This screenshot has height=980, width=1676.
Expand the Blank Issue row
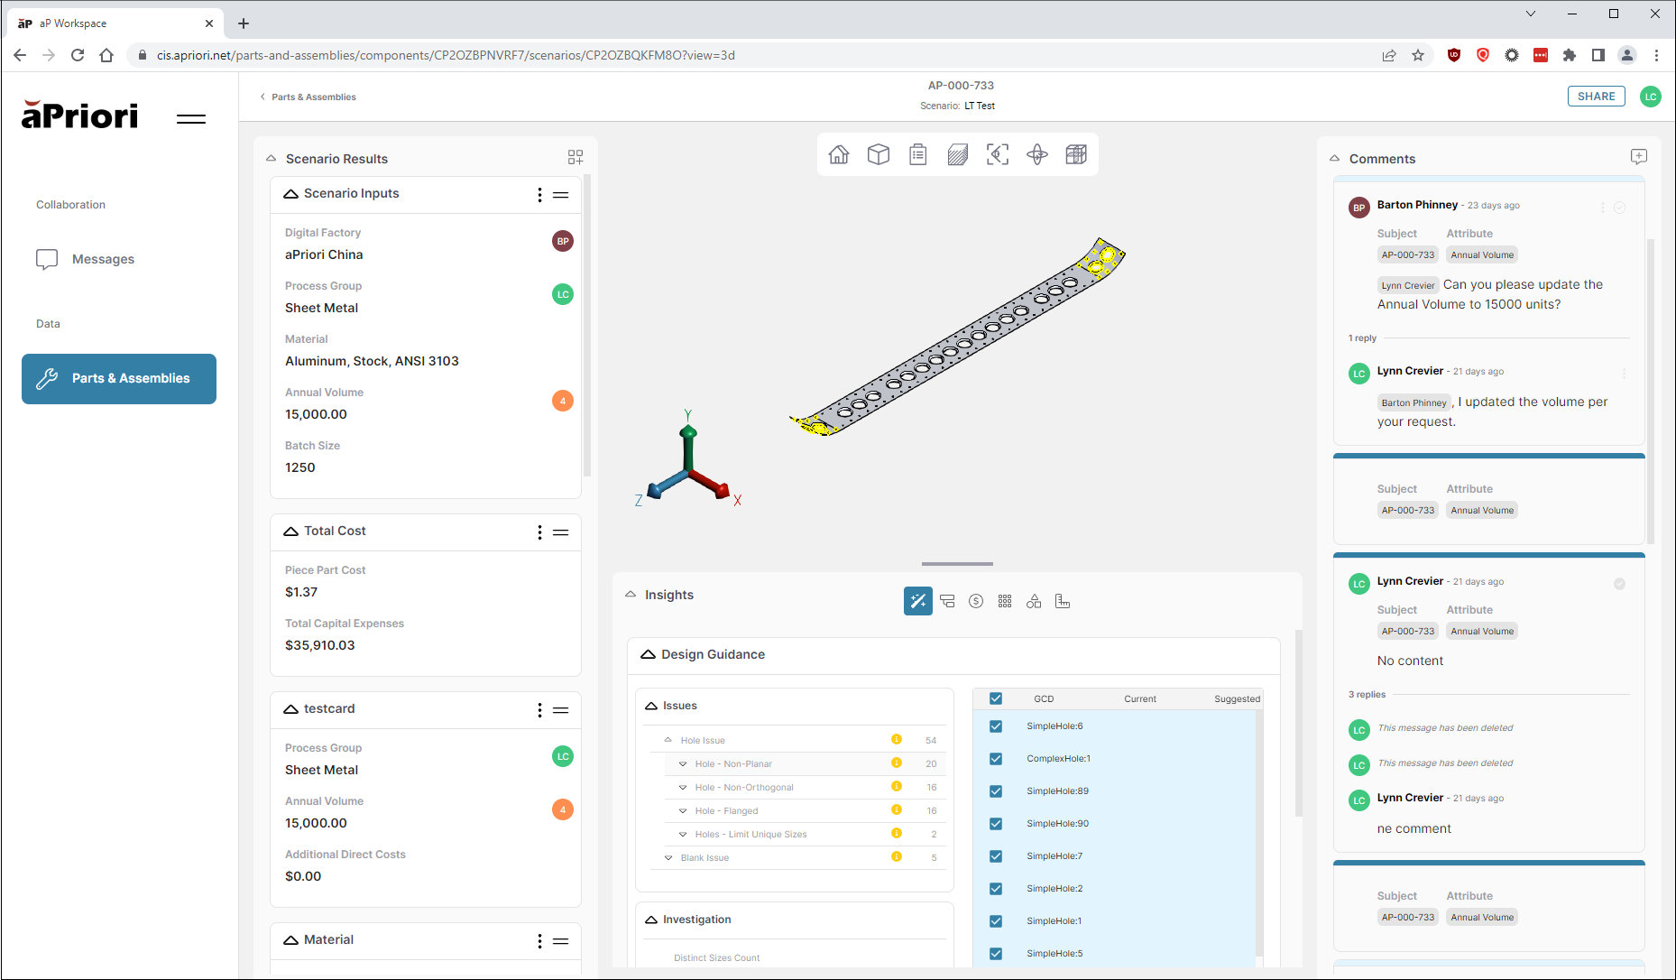668,857
